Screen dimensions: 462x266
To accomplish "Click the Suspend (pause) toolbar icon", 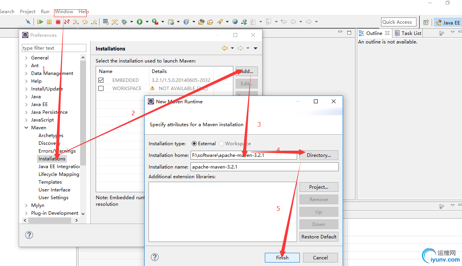I will pos(49,22).
